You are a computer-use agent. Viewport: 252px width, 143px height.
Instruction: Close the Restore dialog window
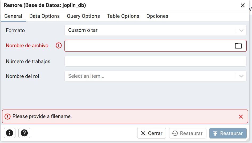243,5
